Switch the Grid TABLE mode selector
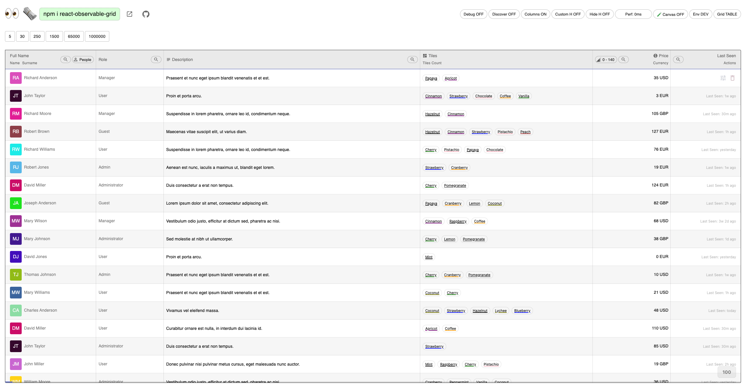This screenshot has width=746, height=387. point(727,14)
